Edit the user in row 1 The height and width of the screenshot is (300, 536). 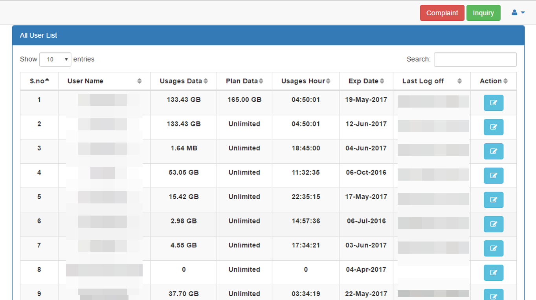point(494,103)
